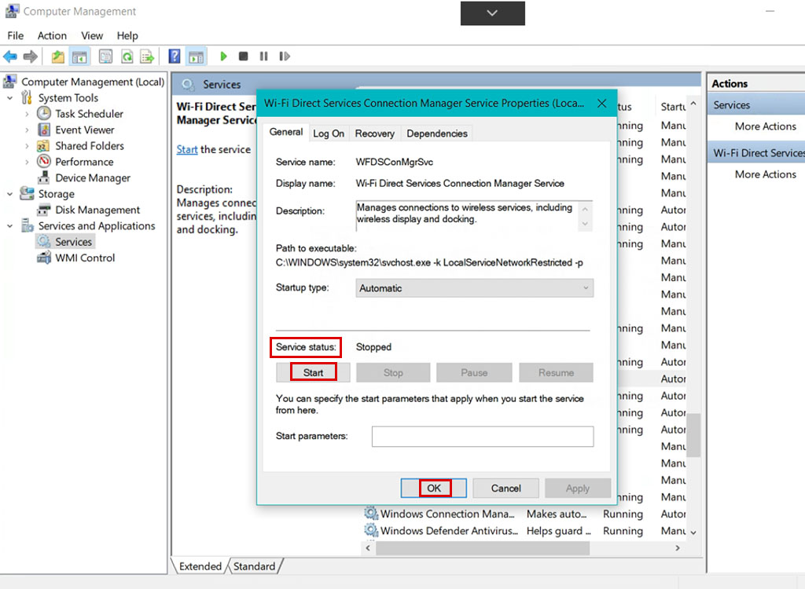Click the Start the service link
The image size is (805, 589).
pos(187,149)
